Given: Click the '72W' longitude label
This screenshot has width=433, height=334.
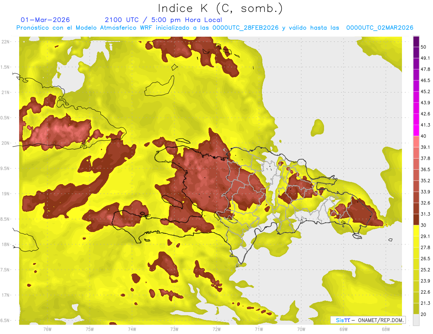Looking at the screenshot, I should (216, 329).
